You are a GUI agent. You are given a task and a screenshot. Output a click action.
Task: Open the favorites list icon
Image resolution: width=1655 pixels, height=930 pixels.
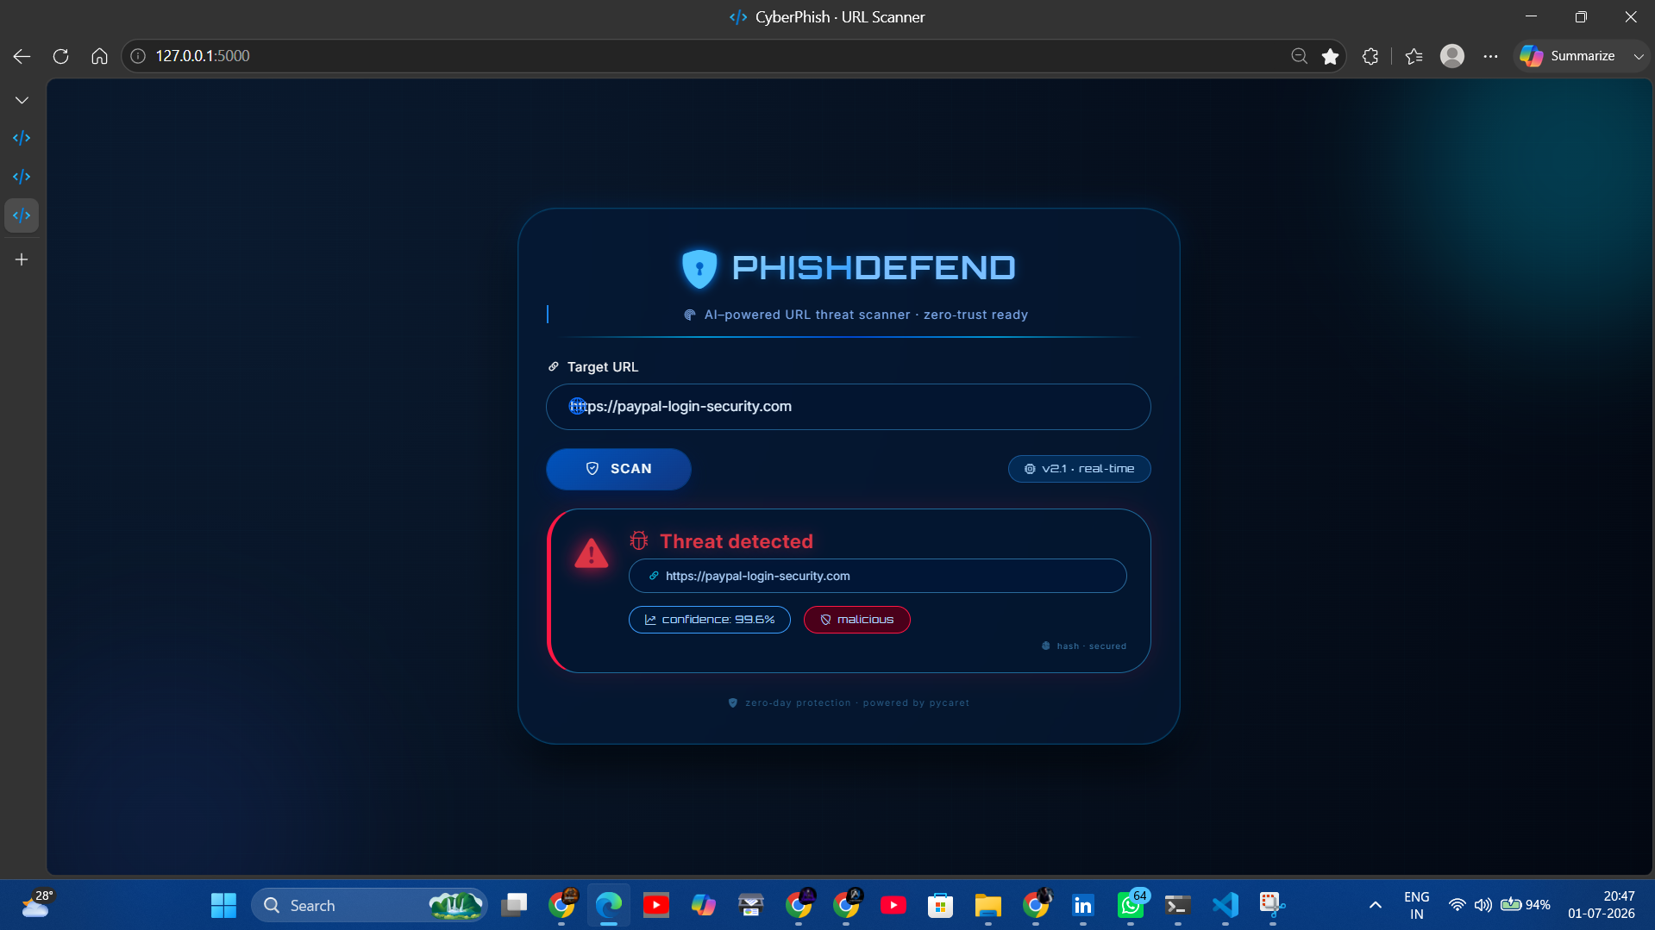pyautogui.click(x=1414, y=56)
